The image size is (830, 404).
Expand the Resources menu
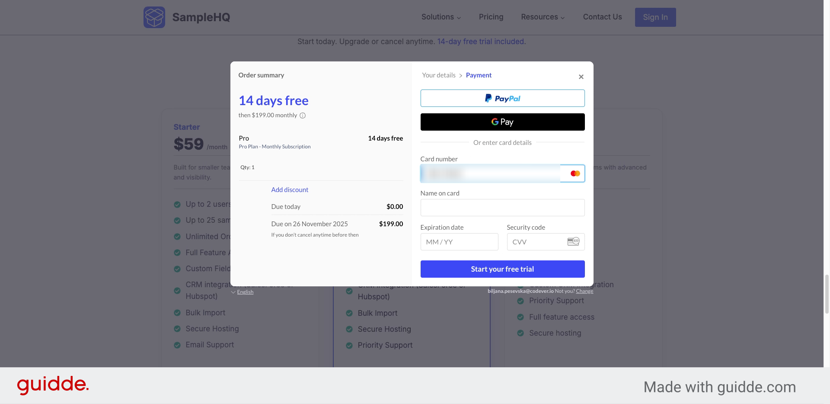point(543,17)
